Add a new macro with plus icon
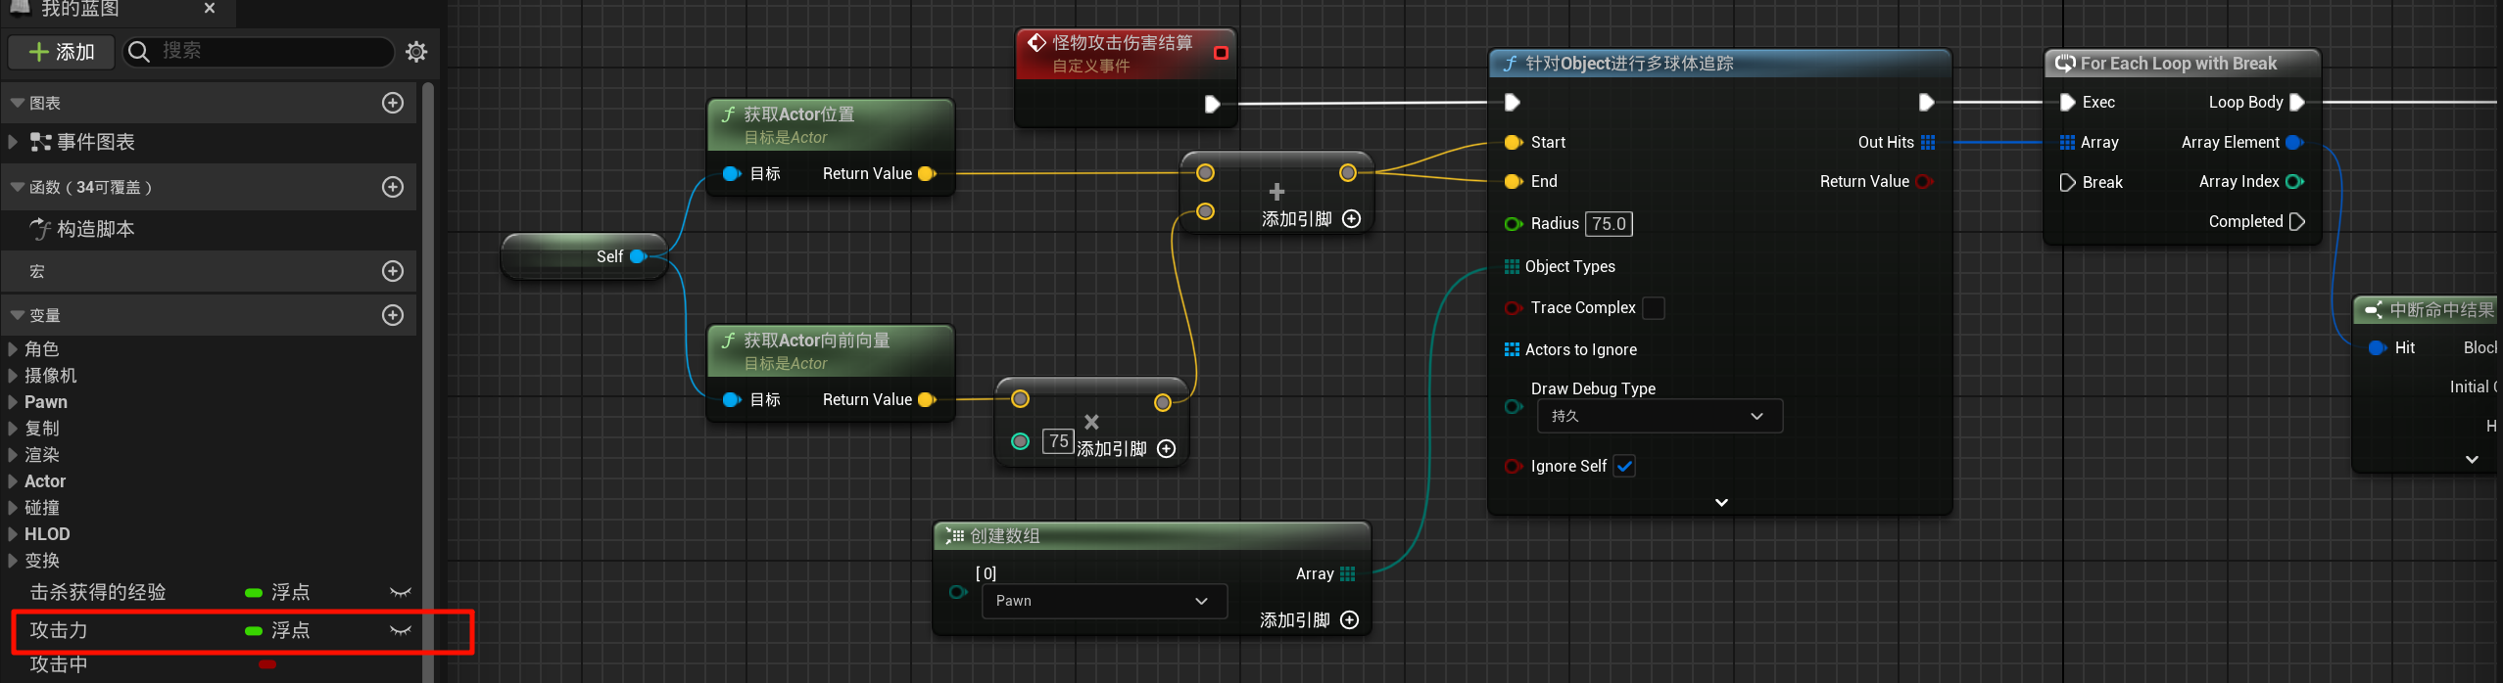2503x683 pixels. (x=393, y=271)
